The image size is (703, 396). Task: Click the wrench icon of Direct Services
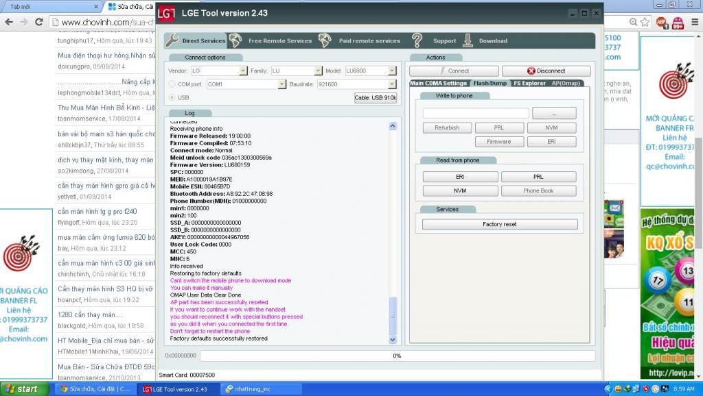coord(172,40)
